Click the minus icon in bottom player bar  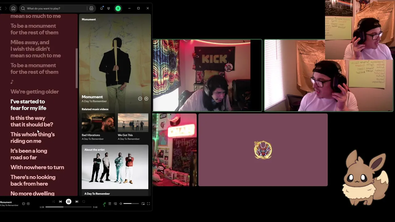(23, 203)
